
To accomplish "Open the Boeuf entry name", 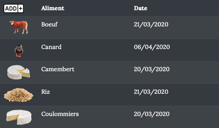I will point(49,24).
